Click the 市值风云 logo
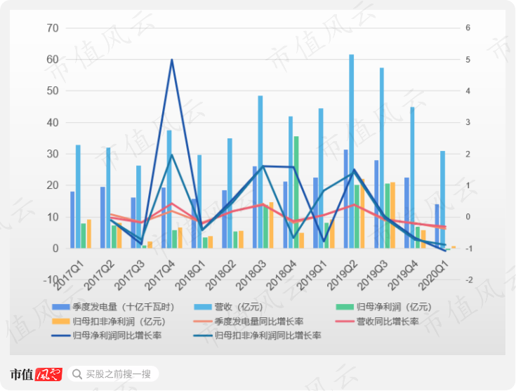 point(36,375)
